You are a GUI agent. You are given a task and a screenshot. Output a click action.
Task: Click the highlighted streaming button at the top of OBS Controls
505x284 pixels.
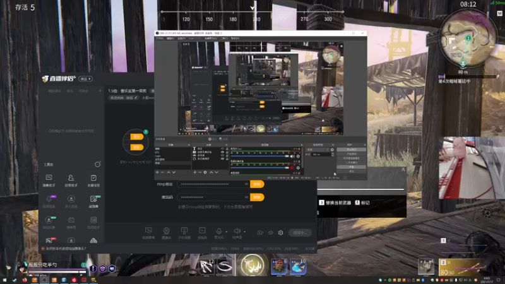(x=351, y=150)
